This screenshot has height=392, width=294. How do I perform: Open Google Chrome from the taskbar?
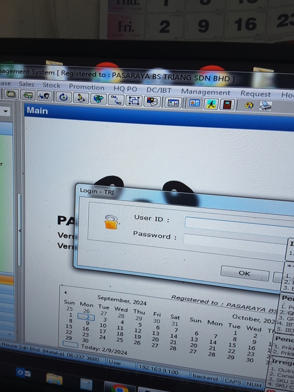tap(120, 388)
